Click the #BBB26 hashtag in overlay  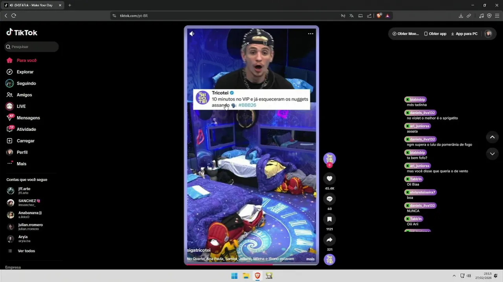[247, 105]
